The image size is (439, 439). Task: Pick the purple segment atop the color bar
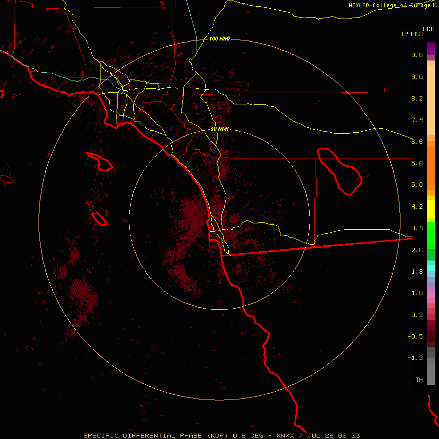tap(431, 49)
